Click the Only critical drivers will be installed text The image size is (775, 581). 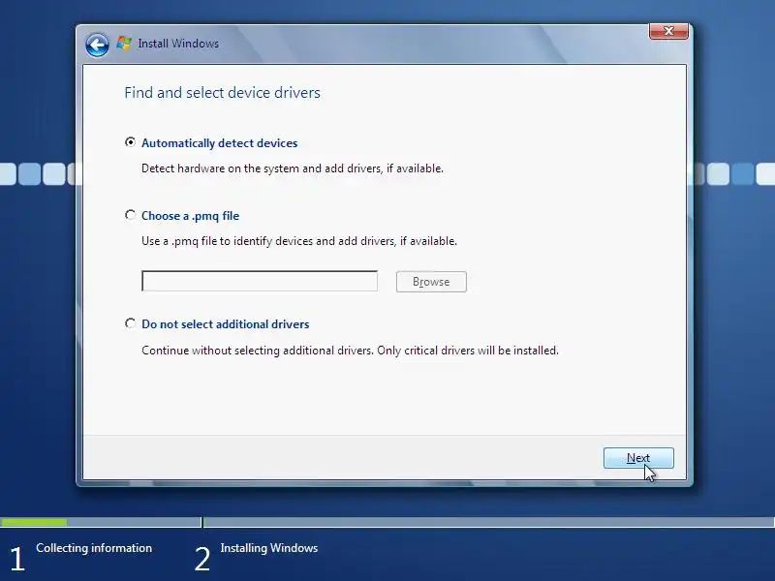pos(468,351)
